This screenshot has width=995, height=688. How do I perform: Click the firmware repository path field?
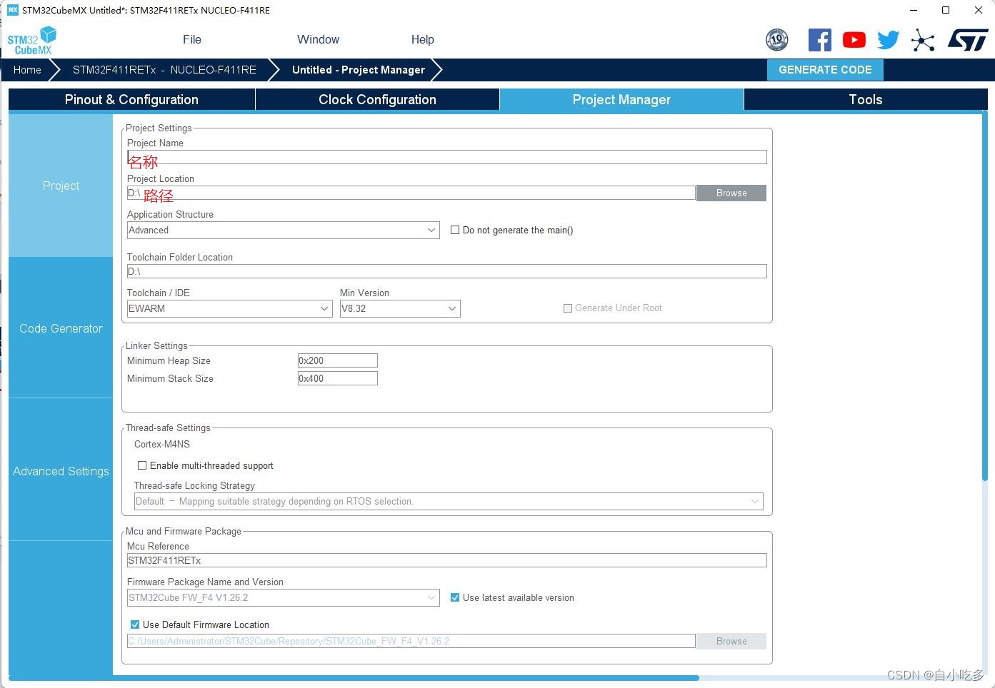(411, 641)
